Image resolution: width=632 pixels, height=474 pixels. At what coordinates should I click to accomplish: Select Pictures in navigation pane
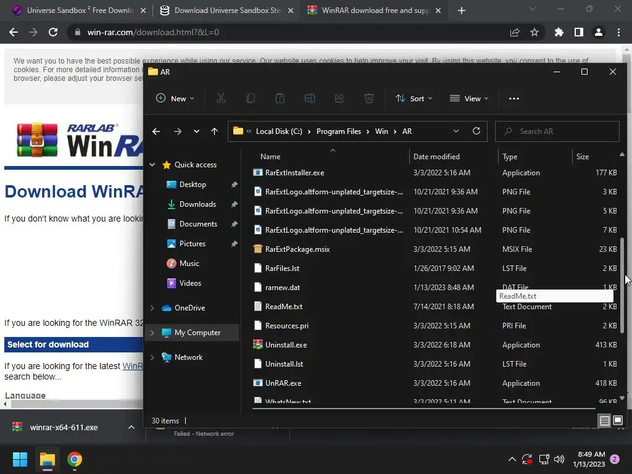point(193,243)
